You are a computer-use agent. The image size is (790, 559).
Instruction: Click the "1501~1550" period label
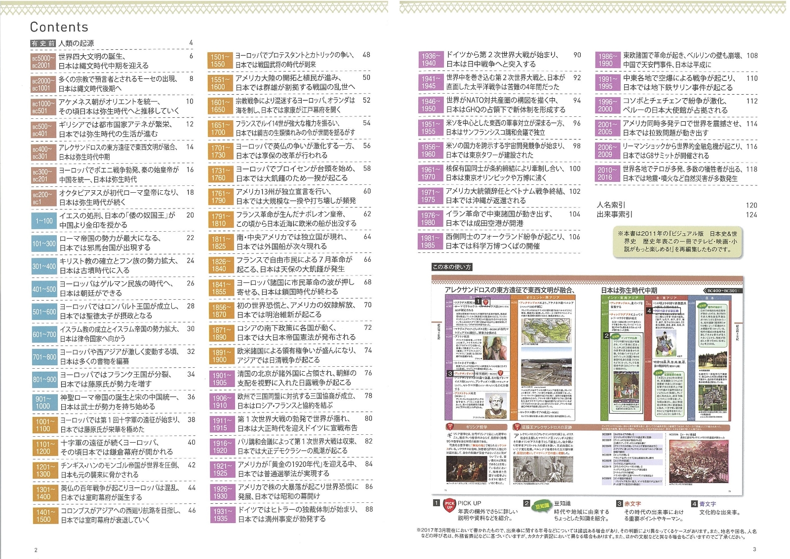pyautogui.click(x=220, y=60)
